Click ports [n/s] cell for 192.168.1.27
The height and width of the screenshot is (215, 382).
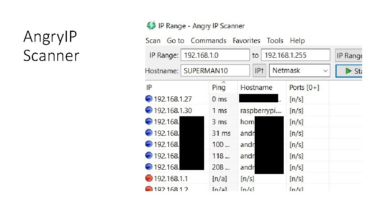[296, 99]
